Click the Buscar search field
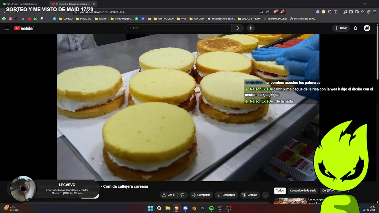 [178, 28]
